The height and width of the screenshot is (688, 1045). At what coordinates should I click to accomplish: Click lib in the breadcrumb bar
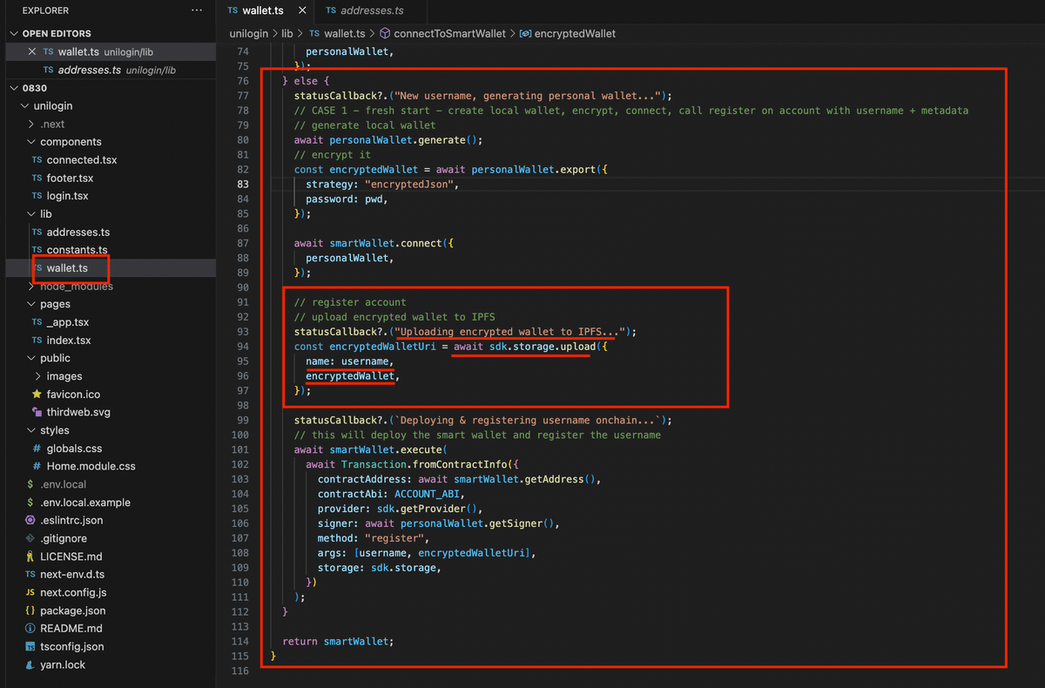[287, 33]
